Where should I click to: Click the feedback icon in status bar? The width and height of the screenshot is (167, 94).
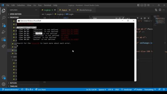(x=159, y=89)
